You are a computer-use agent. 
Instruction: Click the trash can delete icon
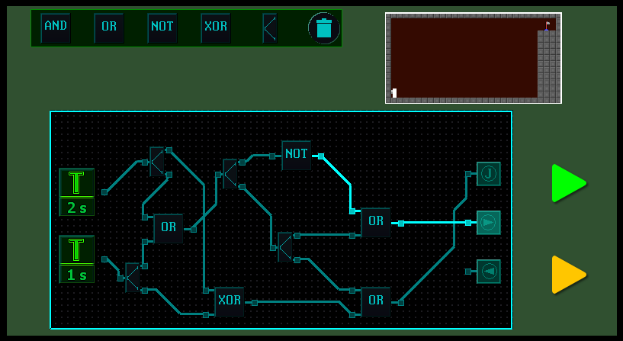point(324,28)
